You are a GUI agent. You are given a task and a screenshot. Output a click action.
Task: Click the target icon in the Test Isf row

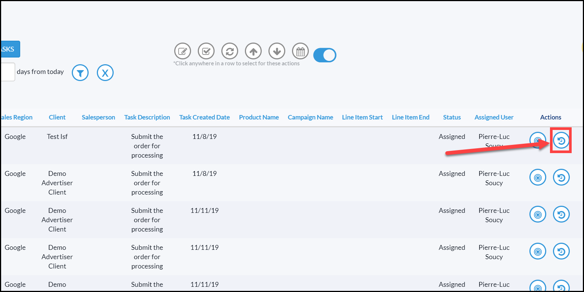tap(538, 140)
